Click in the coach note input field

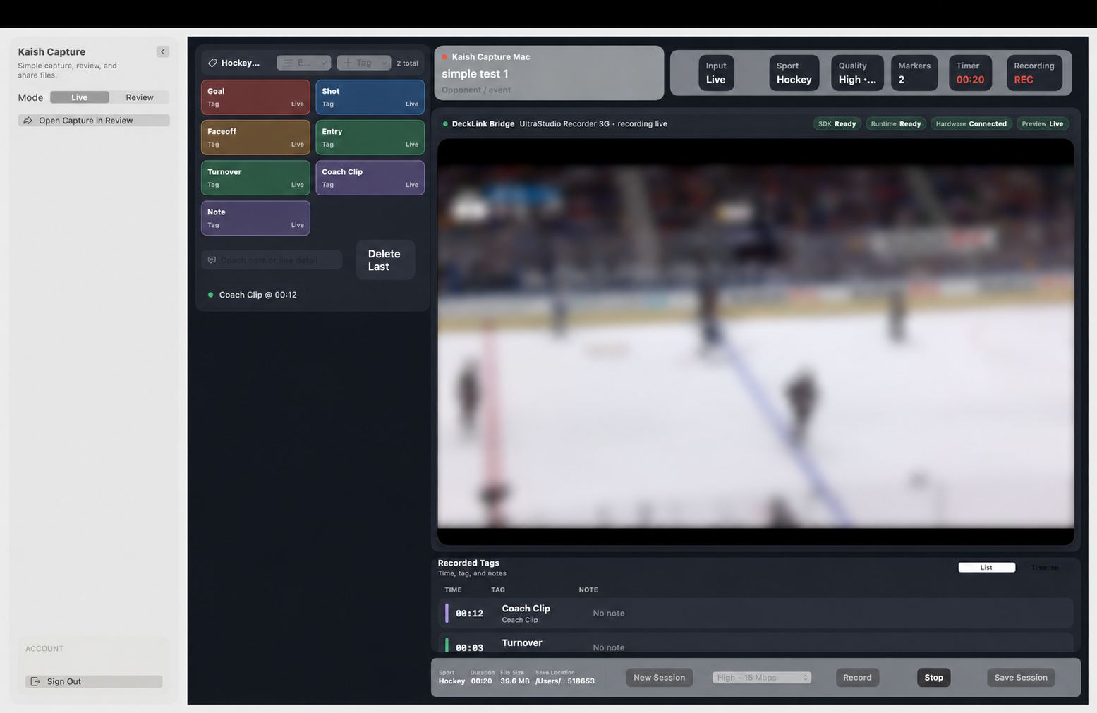click(272, 260)
